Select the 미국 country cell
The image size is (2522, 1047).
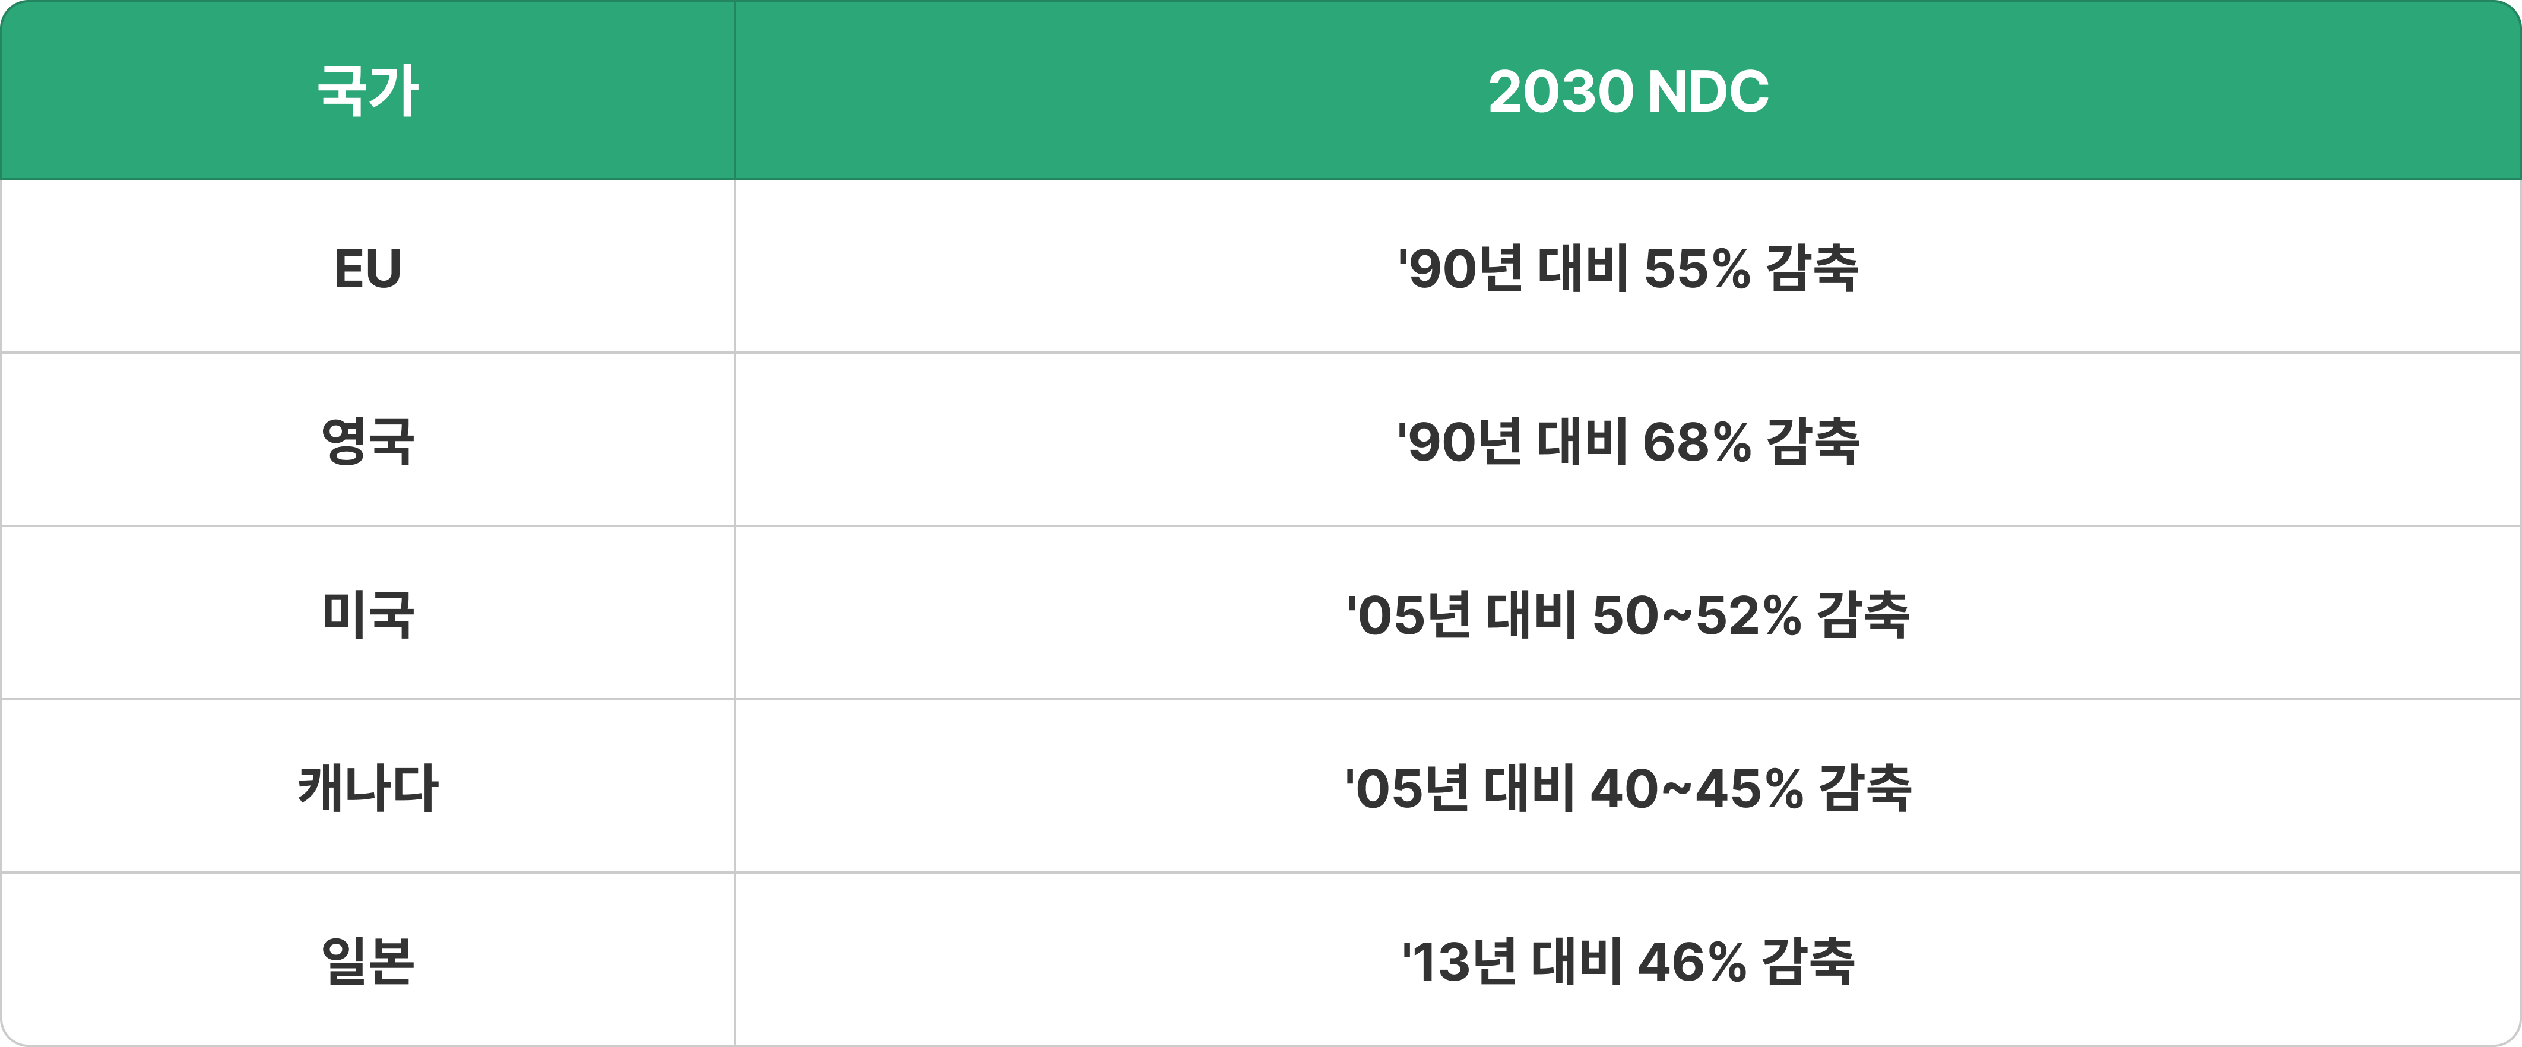pos(368,614)
